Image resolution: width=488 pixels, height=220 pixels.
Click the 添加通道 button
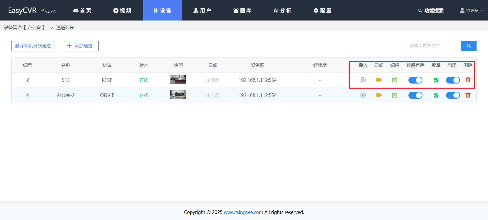click(80, 46)
